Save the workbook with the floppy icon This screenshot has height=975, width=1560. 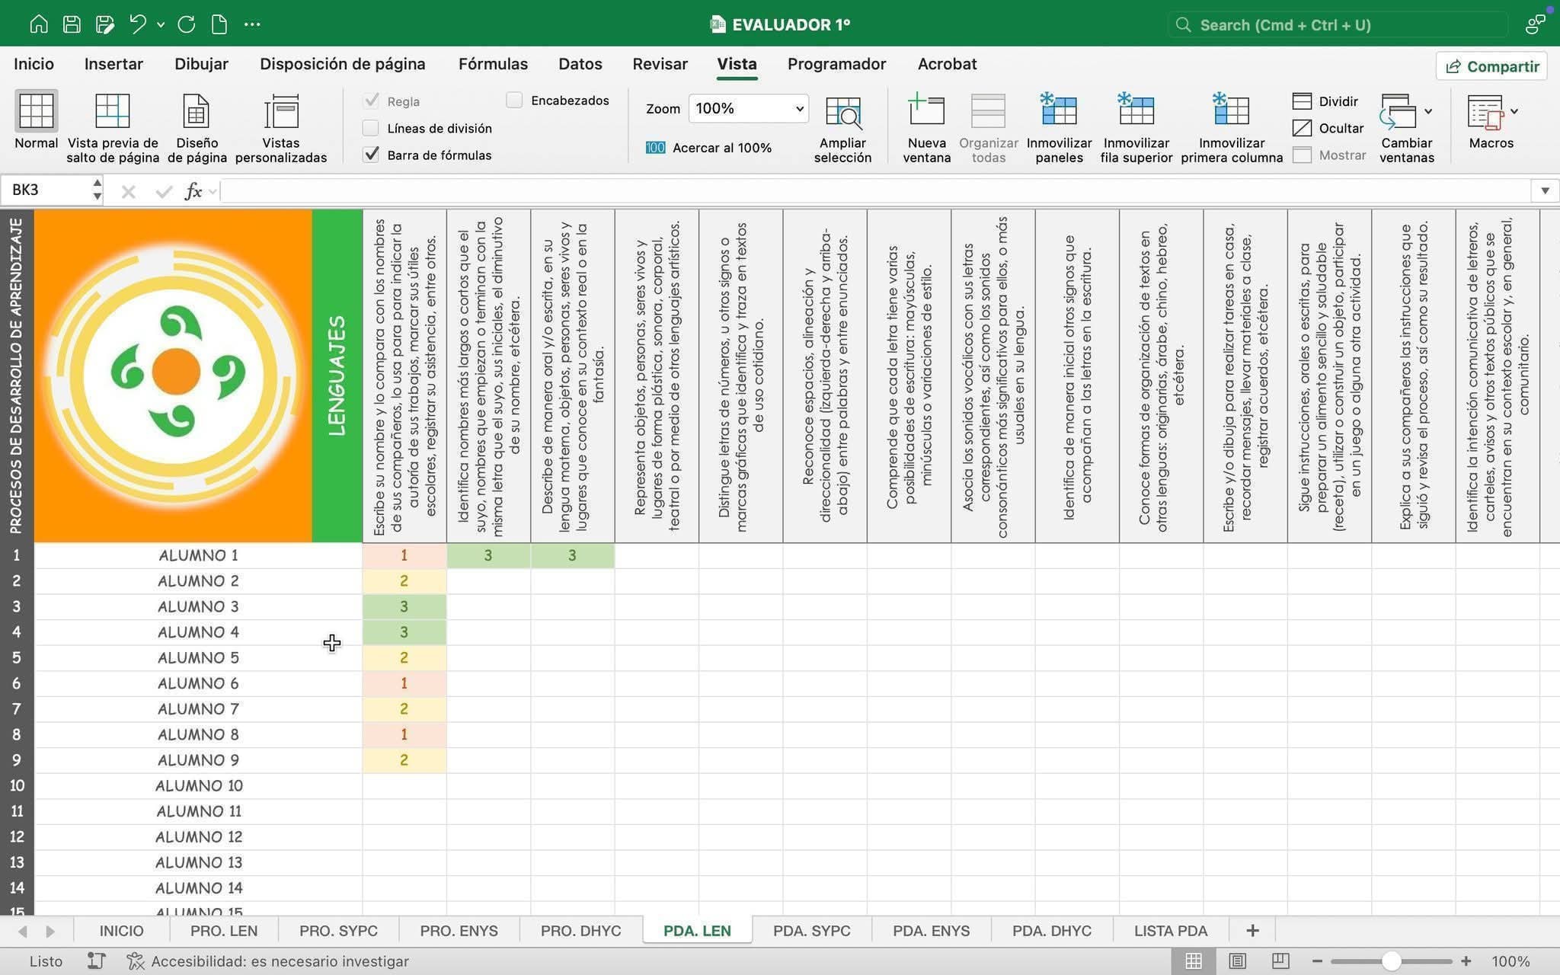point(72,24)
